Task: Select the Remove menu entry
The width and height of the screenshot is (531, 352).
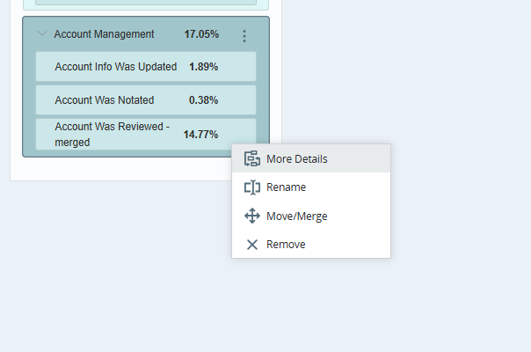Action: (286, 244)
